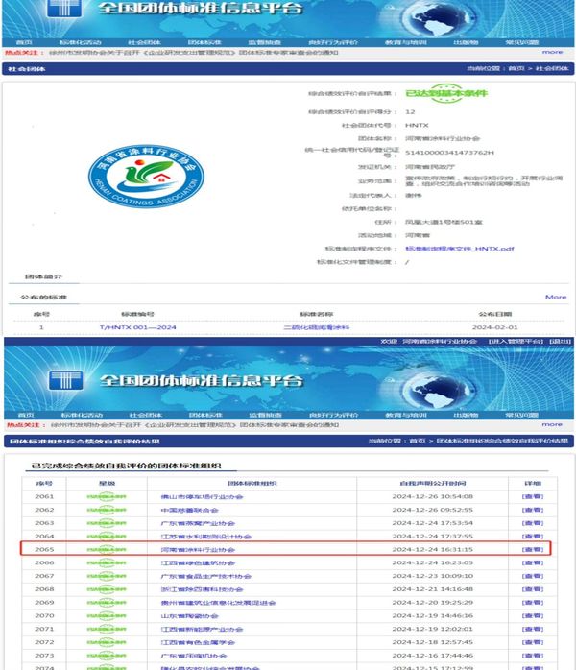Screen dimensions: 576x670
Task: Click the star-level badge in row 2068
Action: tap(107, 589)
